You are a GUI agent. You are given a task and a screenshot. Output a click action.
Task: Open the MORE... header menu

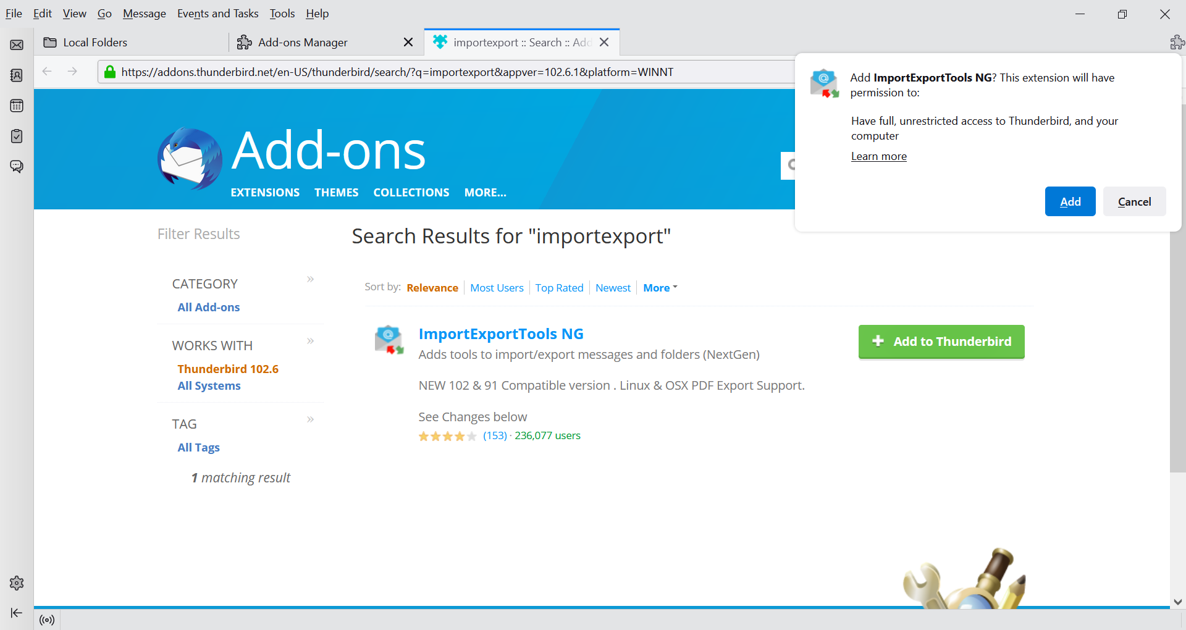pos(486,193)
